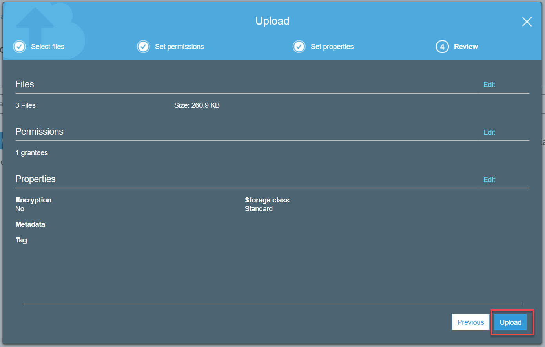Edit the Files section
Viewport: 545px width, 347px height.
click(x=489, y=85)
